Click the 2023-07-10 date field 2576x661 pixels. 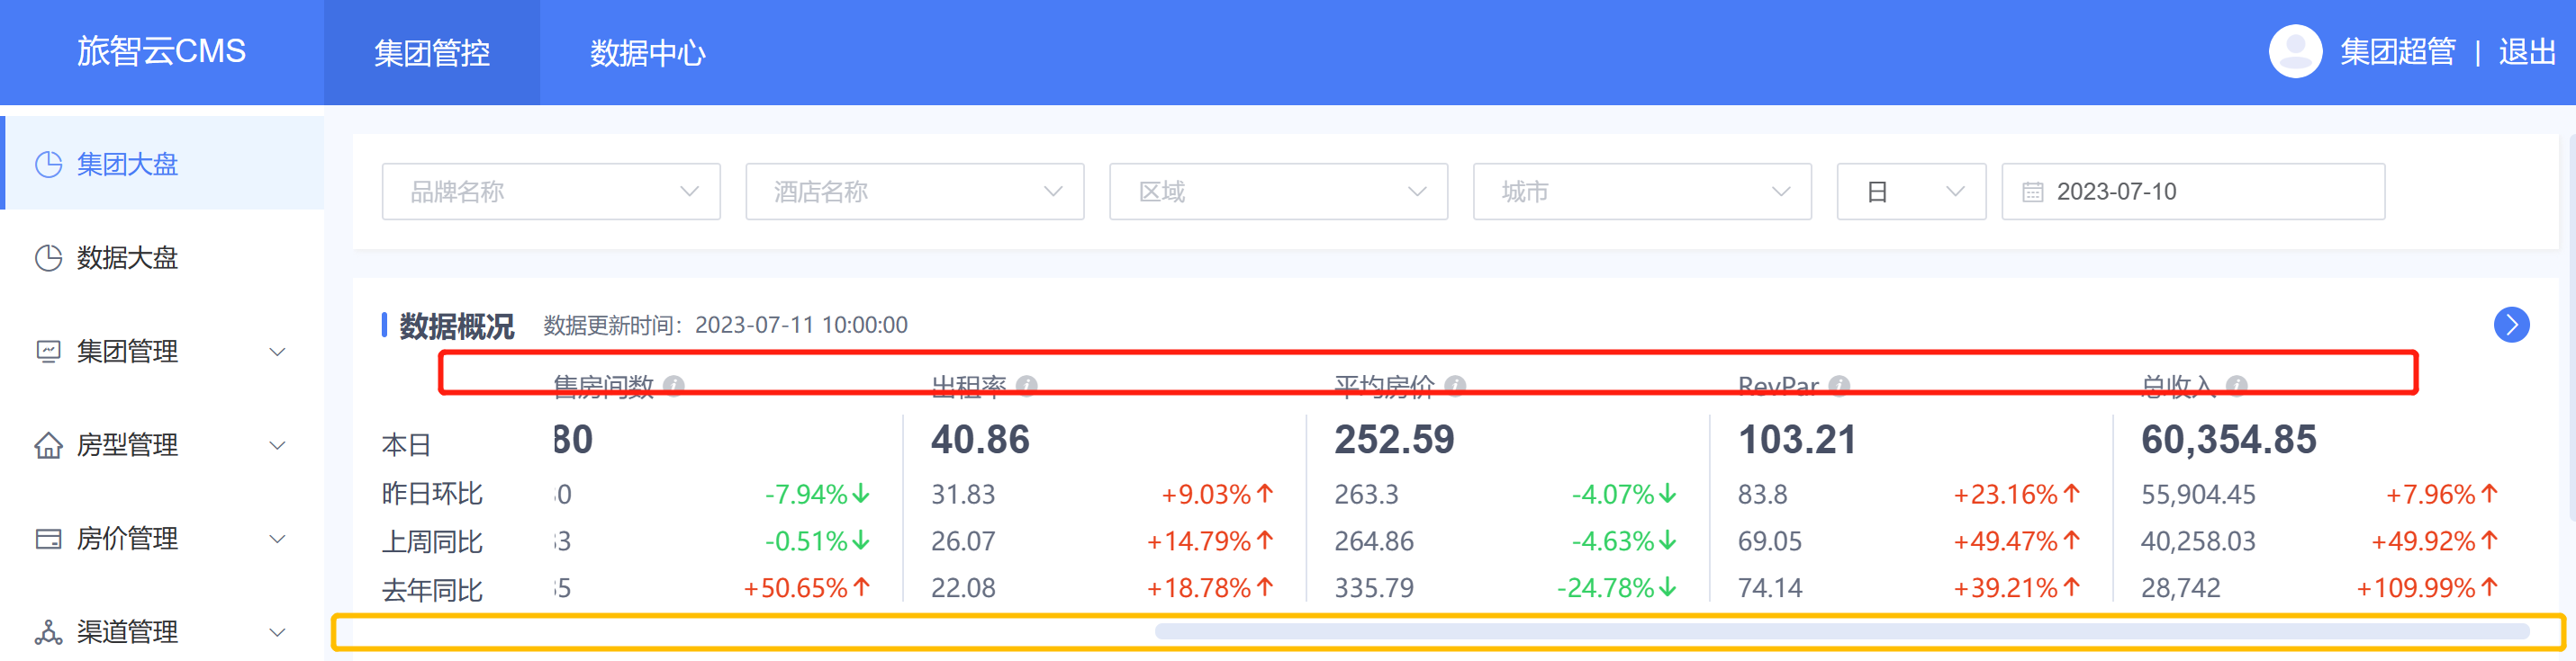point(2193,191)
